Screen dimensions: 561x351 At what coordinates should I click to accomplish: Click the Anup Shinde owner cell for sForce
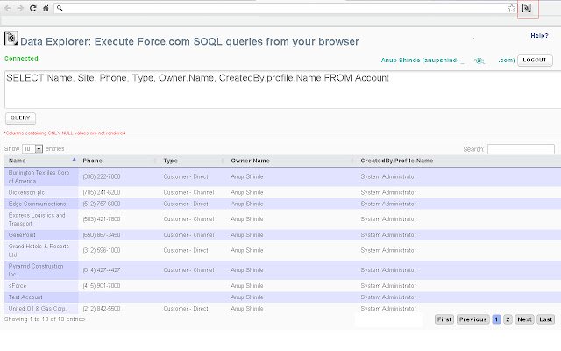click(x=247, y=286)
